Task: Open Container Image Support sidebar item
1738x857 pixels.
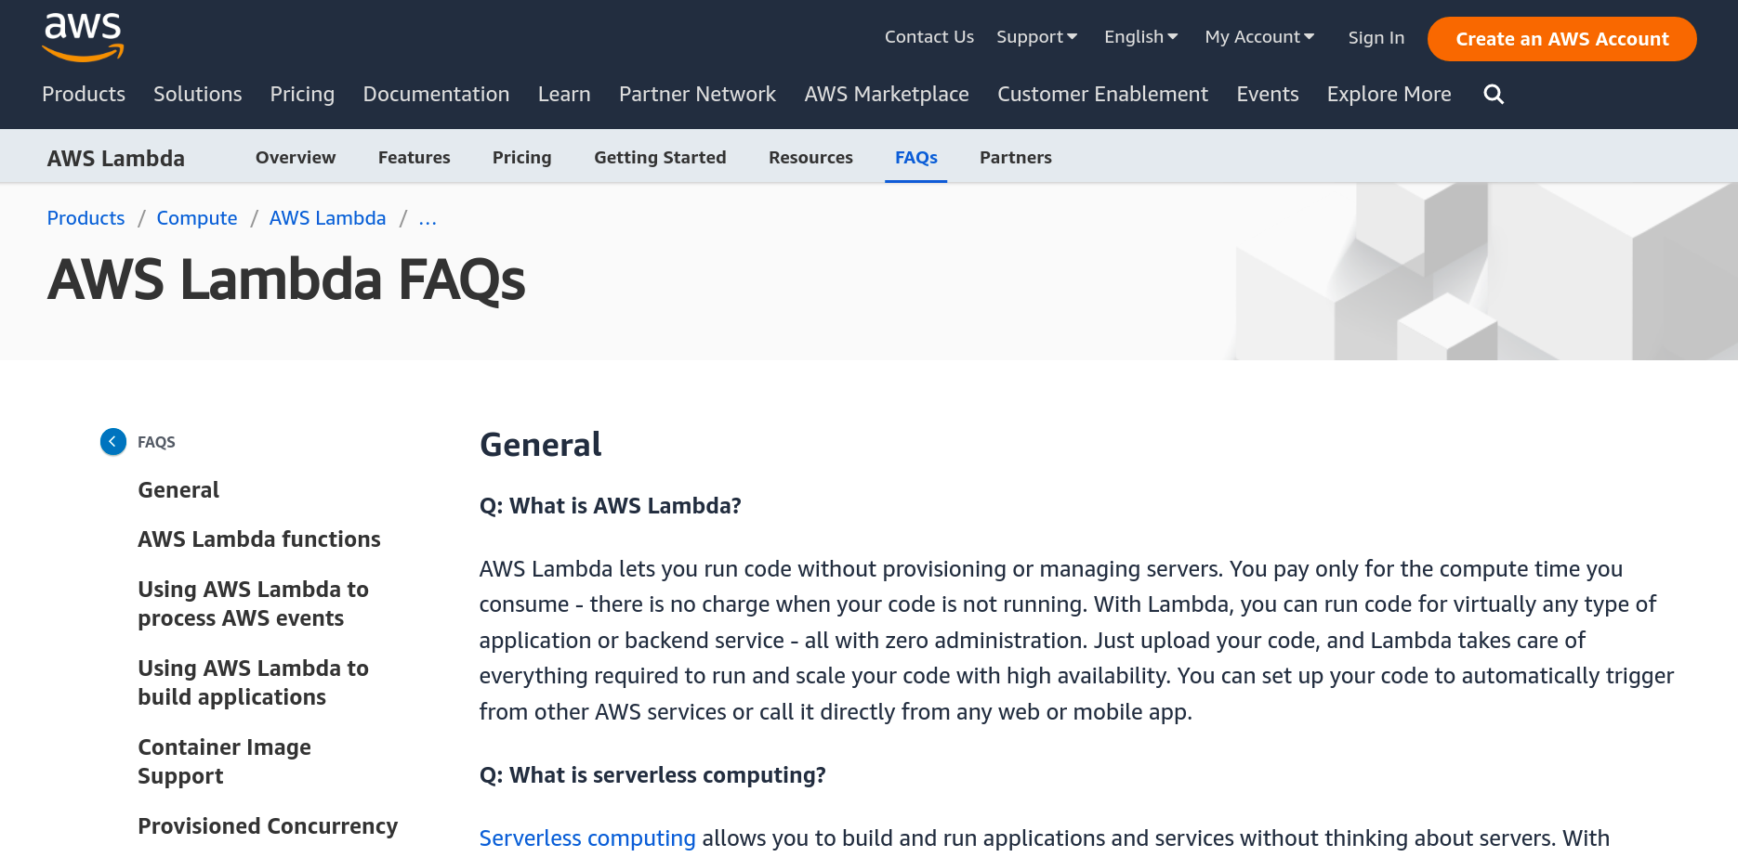Action: click(224, 761)
